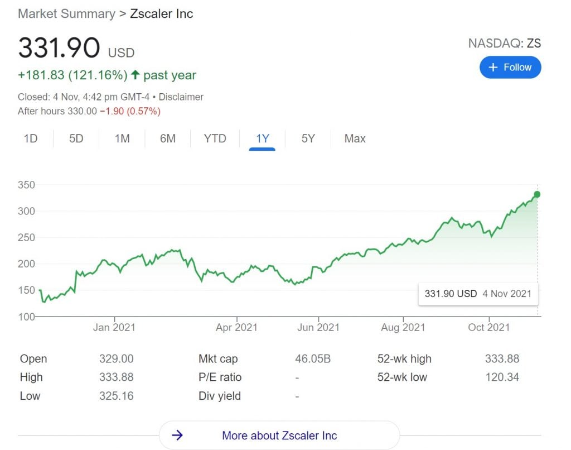
Task: Click the green end-point dot on chart
Action: [x=537, y=194]
